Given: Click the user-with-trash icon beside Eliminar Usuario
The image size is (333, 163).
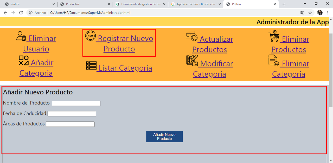Looking at the screenshot, I should 21,36.
